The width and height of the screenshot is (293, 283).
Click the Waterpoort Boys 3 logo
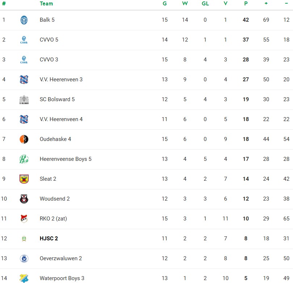click(24, 278)
